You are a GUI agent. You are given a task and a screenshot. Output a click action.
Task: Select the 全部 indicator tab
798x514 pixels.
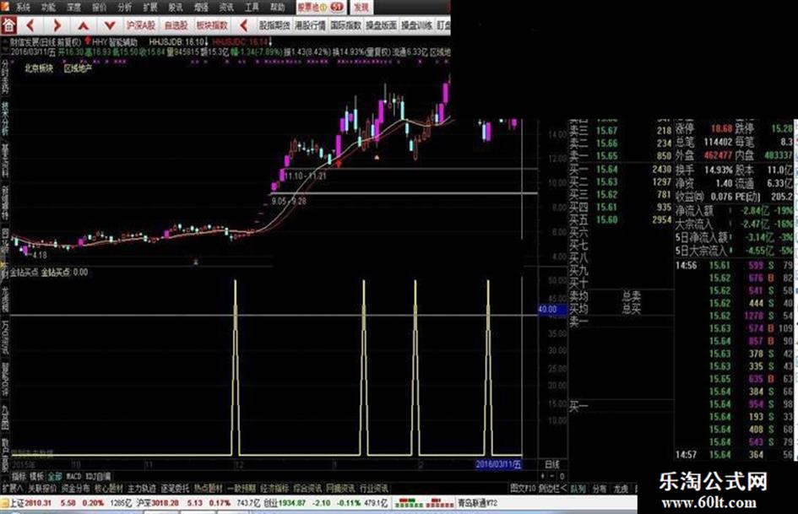(x=54, y=476)
